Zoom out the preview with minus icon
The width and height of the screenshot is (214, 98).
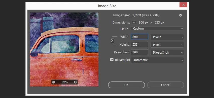[x=54, y=82]
